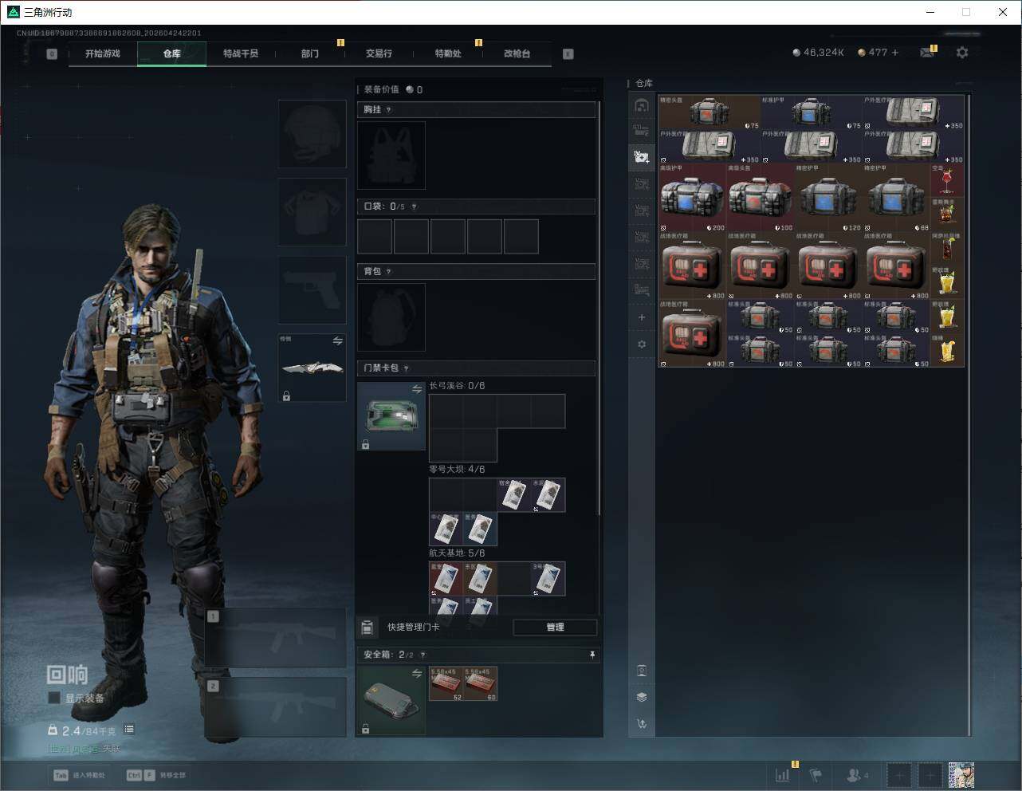The height and width of the screenshot is (791, 1022).
Task: Open the statistics bar chart icon
Action: 783,775
